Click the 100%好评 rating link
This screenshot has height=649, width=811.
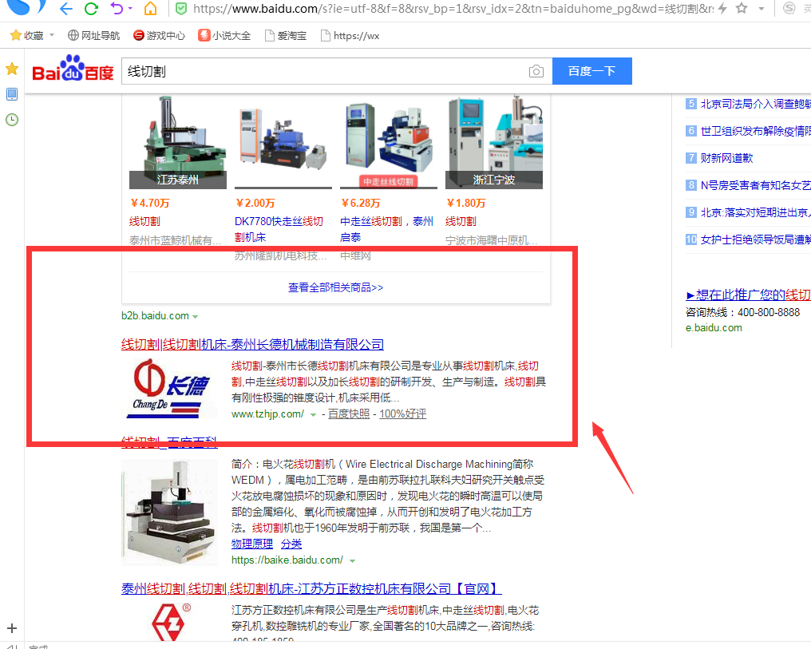[402, 414]
